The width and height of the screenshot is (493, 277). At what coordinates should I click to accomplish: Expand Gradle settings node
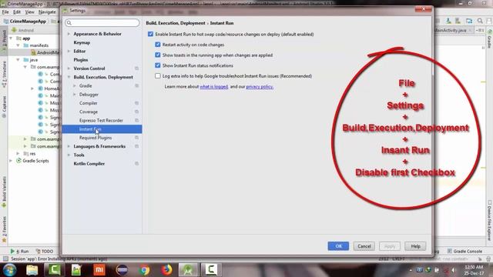click(x=75, y=85)
